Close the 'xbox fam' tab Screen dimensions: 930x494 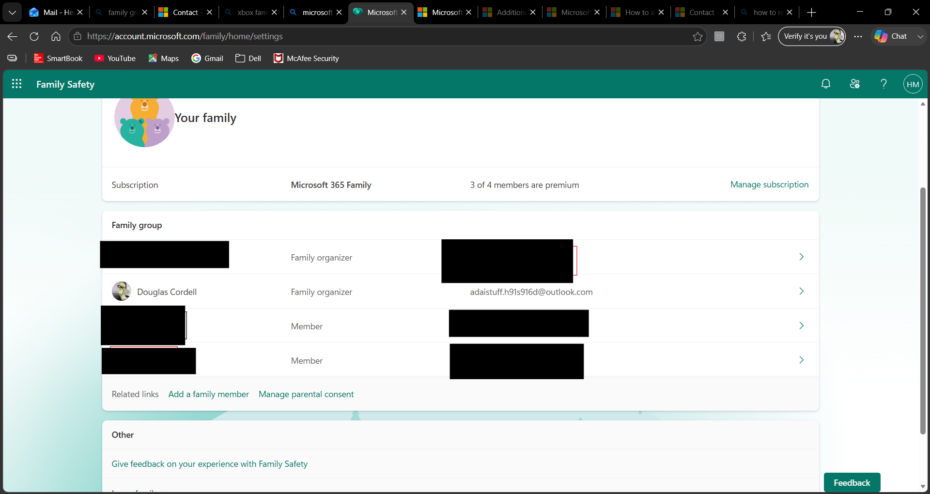pos(274,12)
